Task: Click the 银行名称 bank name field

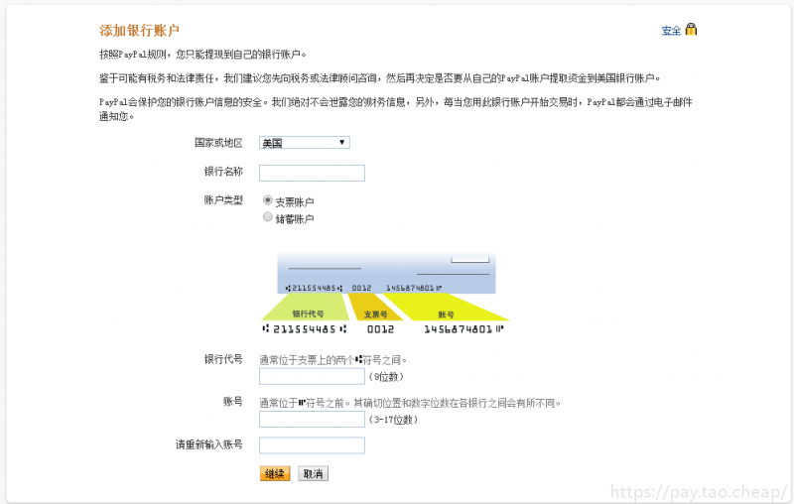Action: 312,173
